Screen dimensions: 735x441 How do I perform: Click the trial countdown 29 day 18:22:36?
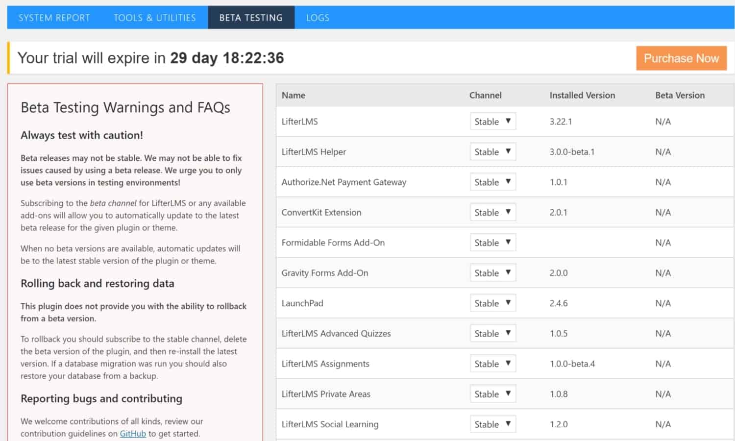tap(227, 58)
